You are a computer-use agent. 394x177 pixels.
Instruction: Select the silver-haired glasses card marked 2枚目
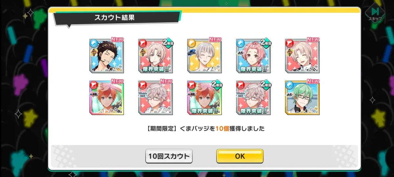[x=253, y=98]
